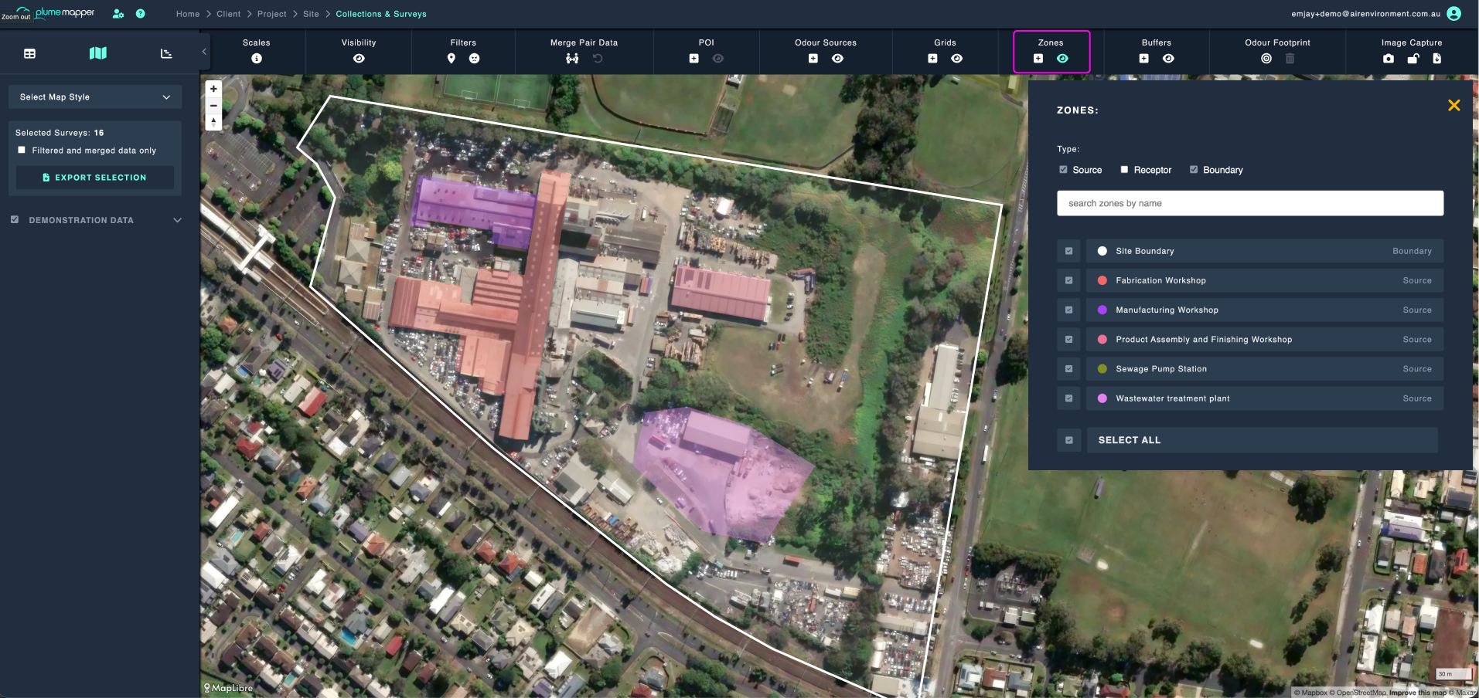Reset map bearing with compass button

(x=213, y=122)
